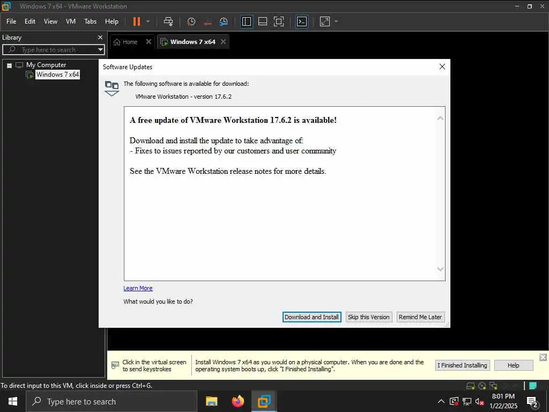Collapse the My Computer tree node
The image size is (549, 412).
(x=10, y=65)
